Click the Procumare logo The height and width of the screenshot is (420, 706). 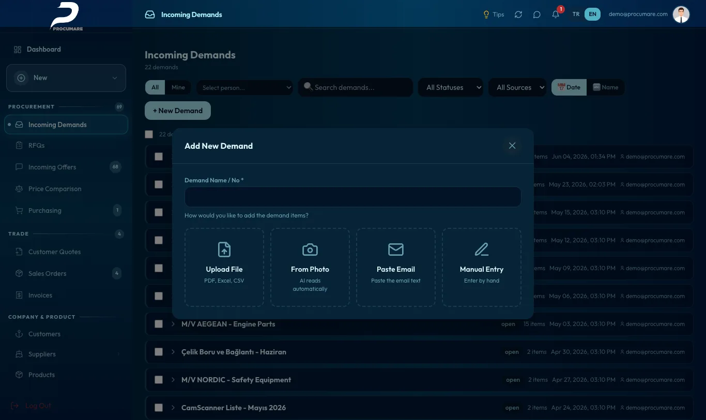point(66,16)
